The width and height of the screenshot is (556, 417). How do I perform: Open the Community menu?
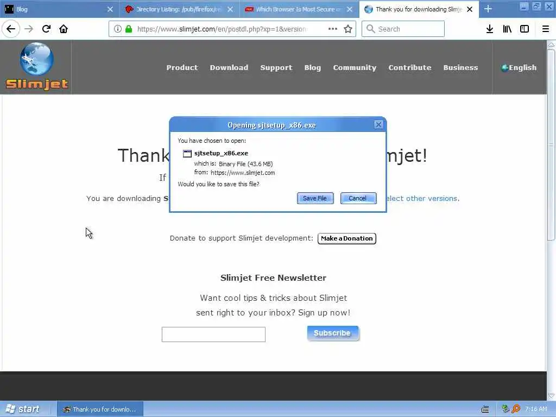(355, 67)
